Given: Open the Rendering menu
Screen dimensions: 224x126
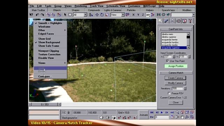Looking at the screenshot, I should coord(81,6).
